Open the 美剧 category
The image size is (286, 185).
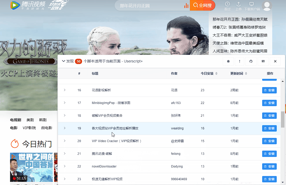[x=30, y=120]
